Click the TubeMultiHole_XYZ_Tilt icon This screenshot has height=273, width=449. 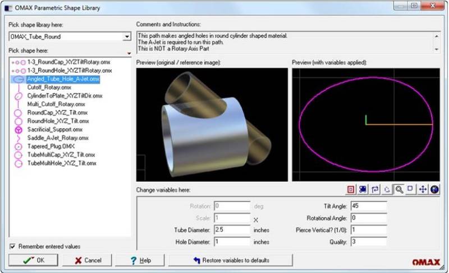pos(19,163)
